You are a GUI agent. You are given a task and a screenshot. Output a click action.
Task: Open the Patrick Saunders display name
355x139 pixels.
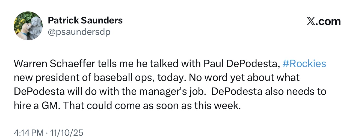click(x=85, y=20)
